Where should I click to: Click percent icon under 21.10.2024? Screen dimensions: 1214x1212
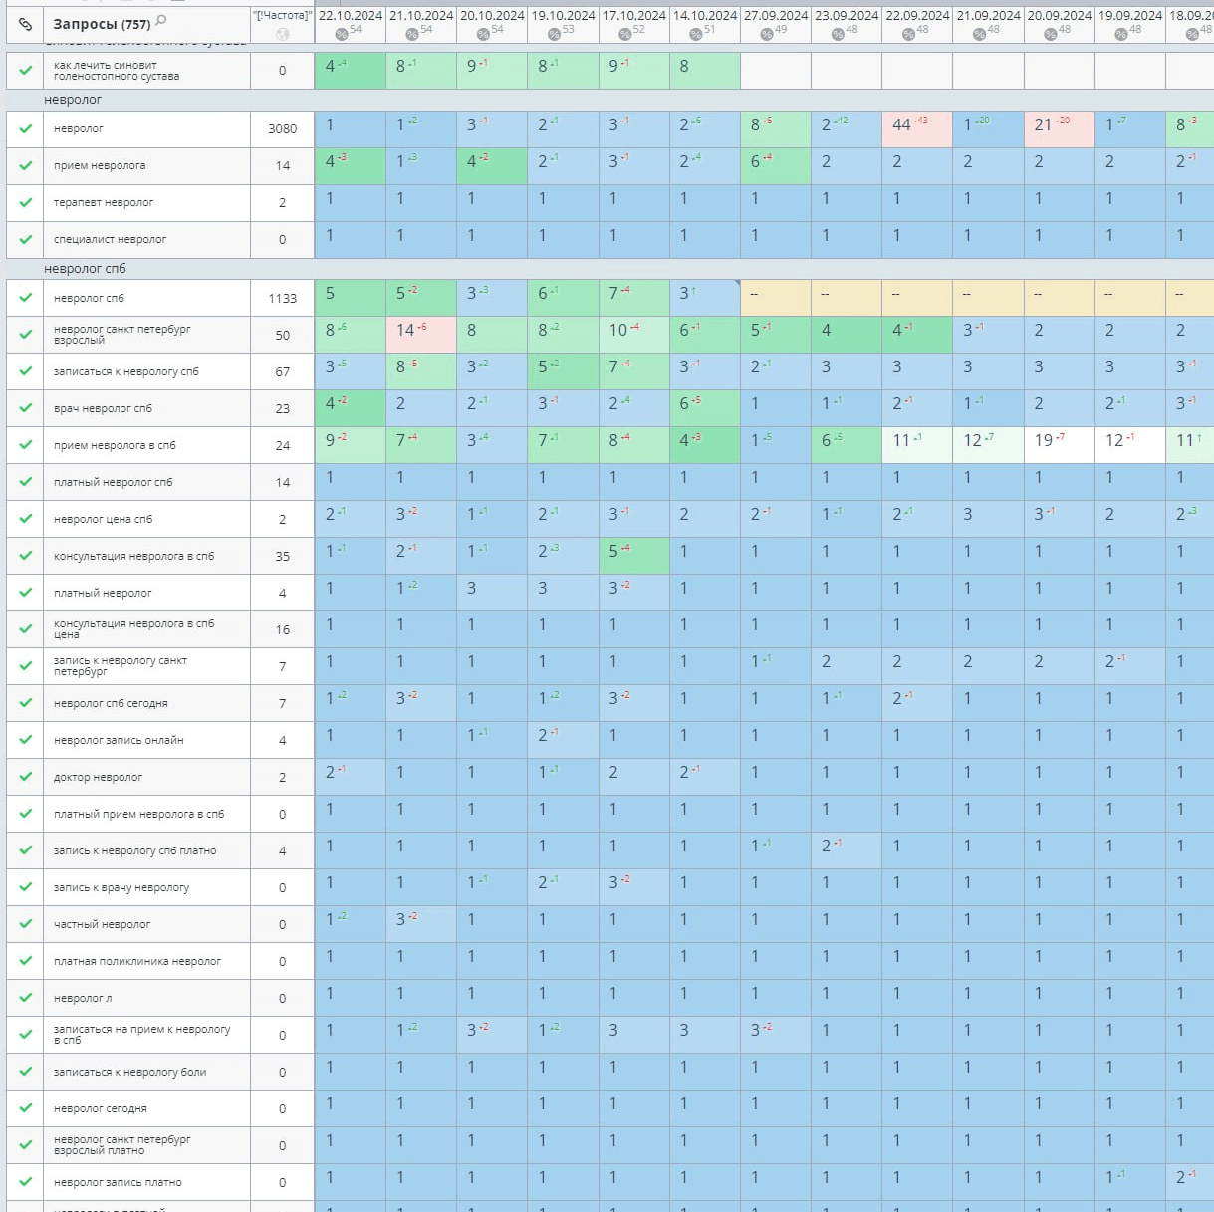coord(412,34)
